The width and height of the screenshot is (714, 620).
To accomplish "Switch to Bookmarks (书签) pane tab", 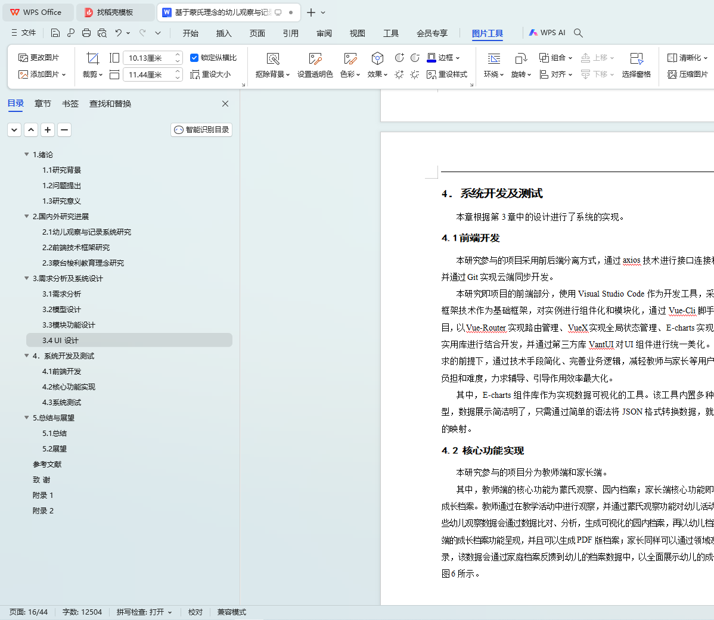I will (x=70, y=104).
